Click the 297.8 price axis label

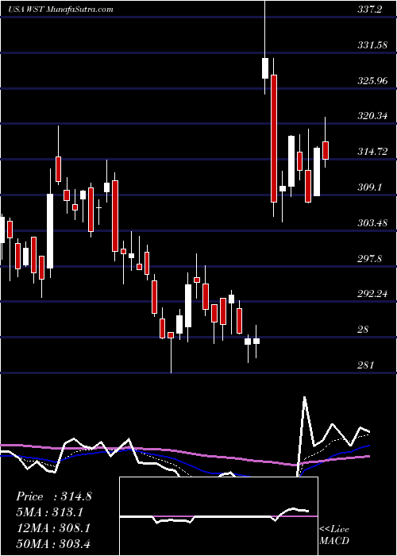pos(369,259)
